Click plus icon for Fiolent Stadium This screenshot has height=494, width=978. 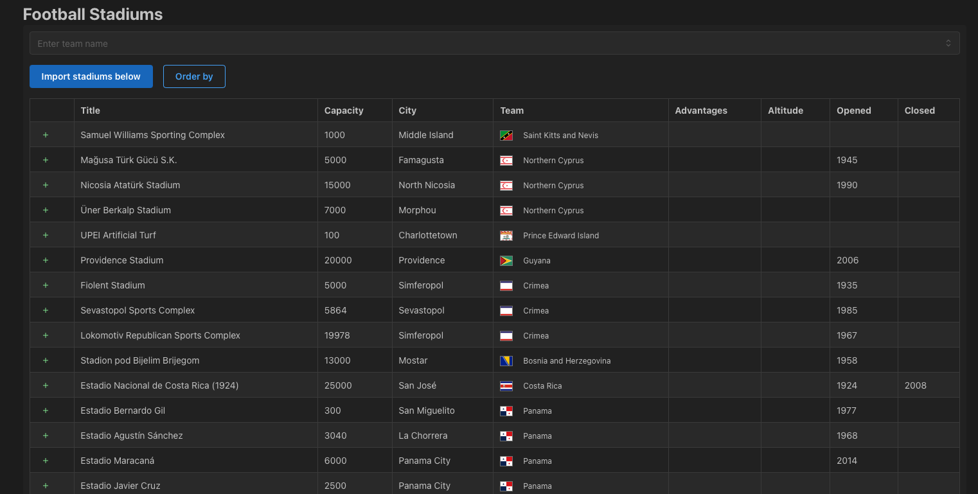46,285
